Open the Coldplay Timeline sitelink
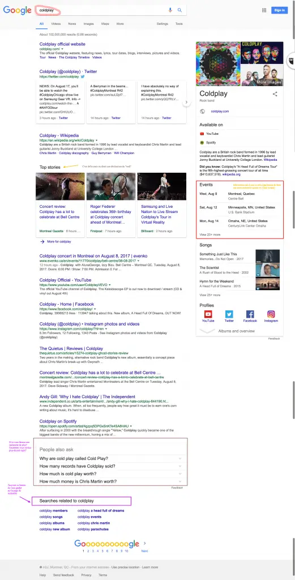 74,57
